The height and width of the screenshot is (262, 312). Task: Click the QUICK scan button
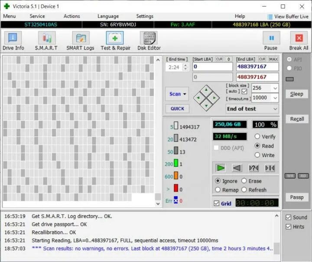point(177,109)
